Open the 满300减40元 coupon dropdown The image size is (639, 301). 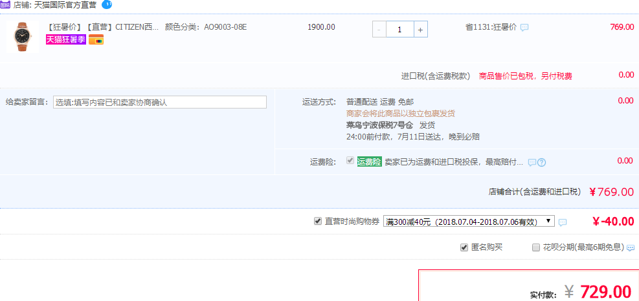[469, 222]
